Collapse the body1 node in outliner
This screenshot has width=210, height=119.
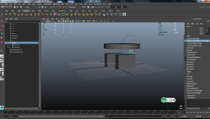(8, 43)
